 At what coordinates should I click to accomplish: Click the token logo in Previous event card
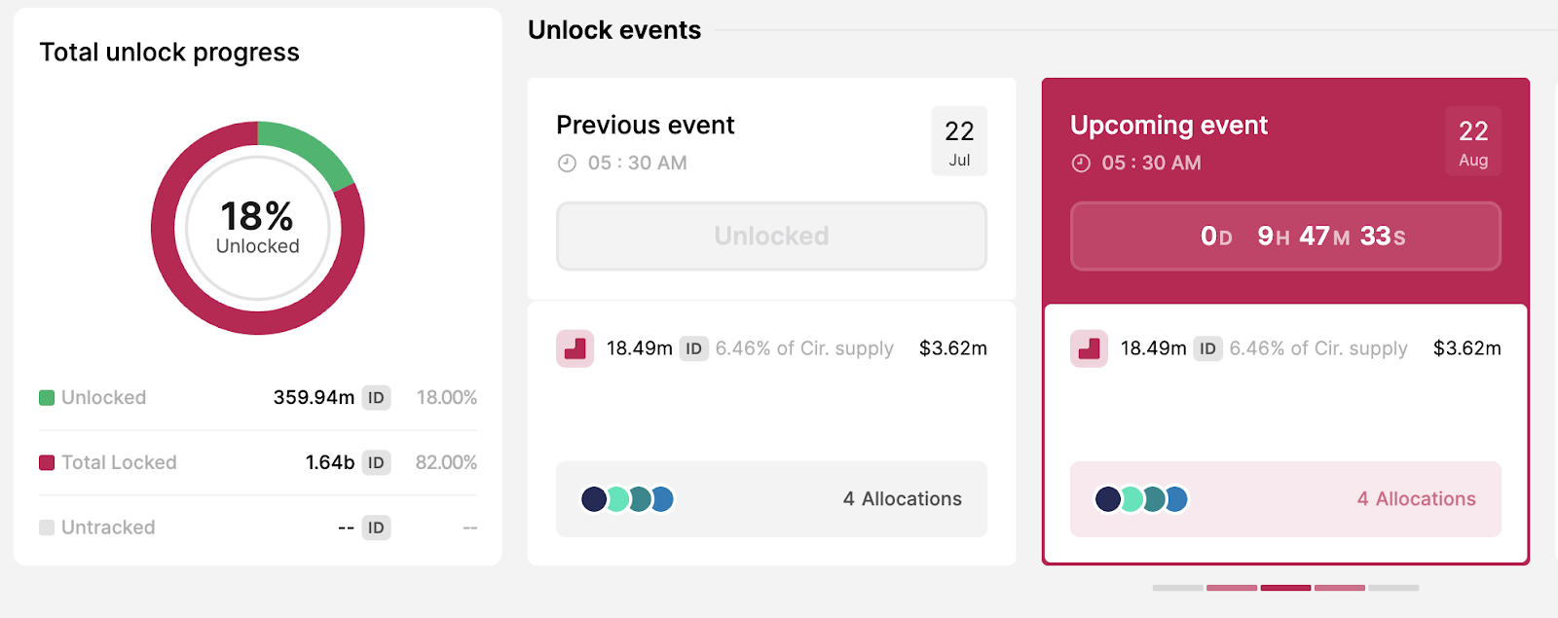575,348
